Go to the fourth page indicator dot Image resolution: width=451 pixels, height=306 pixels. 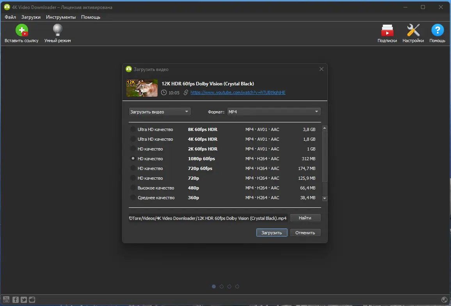(237, 287)
